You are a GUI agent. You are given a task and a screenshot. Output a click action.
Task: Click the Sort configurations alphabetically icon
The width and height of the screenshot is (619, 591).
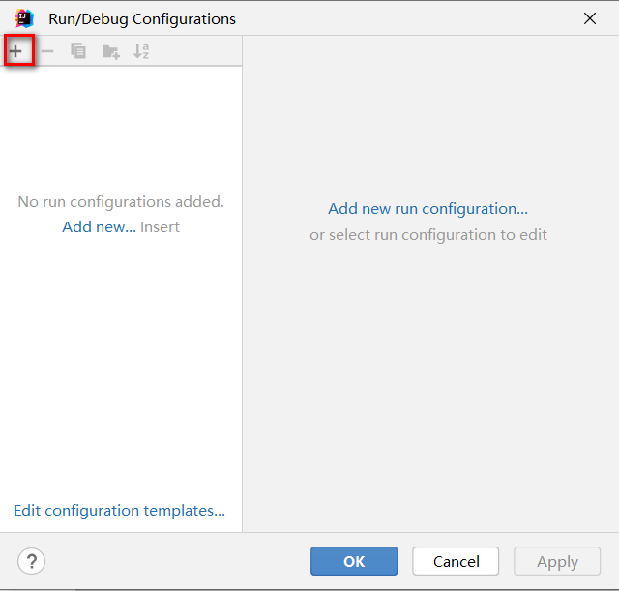(x=141, y=51)
